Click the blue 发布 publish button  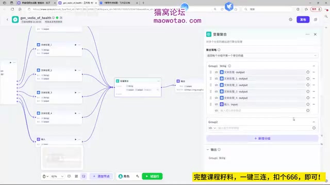point(303,20)
